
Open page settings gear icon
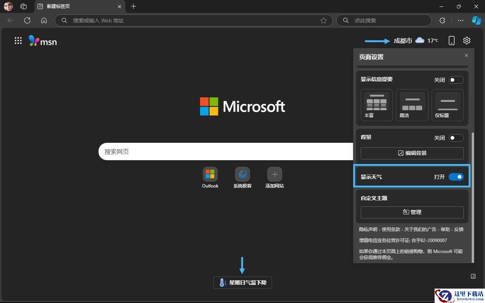click(x=467, y=41)
